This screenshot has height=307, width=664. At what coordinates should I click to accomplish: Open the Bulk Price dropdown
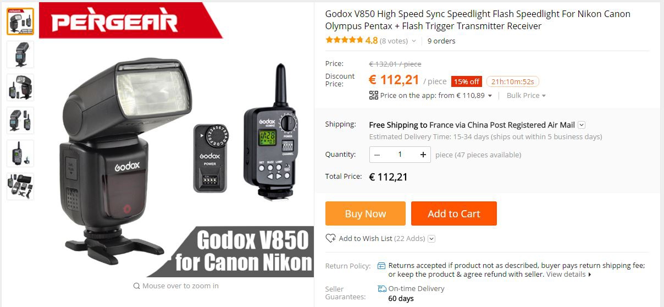(526, 95)
